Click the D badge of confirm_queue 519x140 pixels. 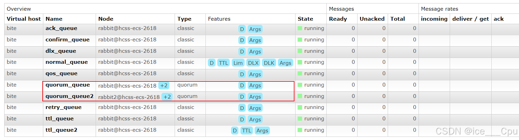coord(242,40)
